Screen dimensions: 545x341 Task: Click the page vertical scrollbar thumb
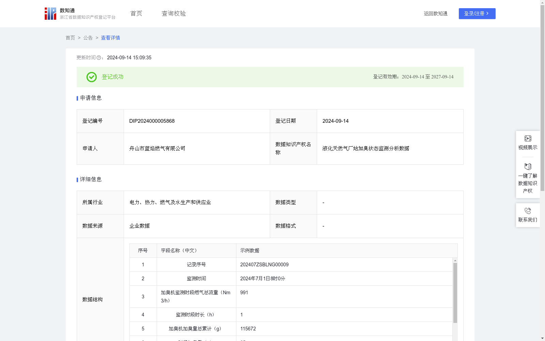[x=542, y=98]
